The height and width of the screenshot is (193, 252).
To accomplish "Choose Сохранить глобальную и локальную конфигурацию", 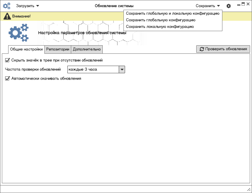I will click(173, 14).
